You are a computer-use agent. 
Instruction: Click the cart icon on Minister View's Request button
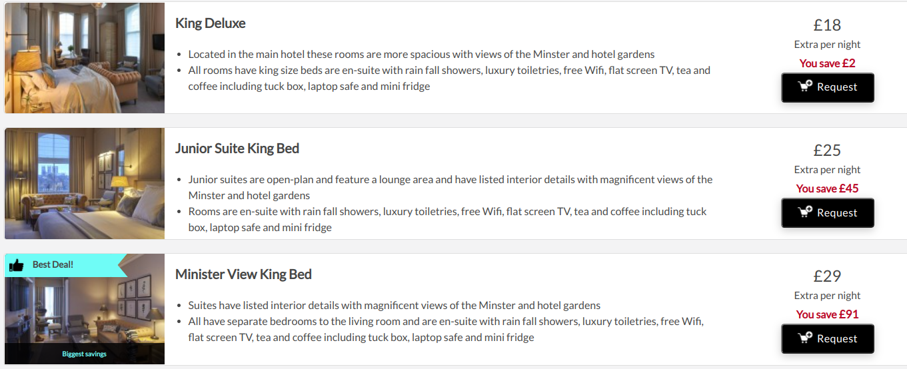805,338
